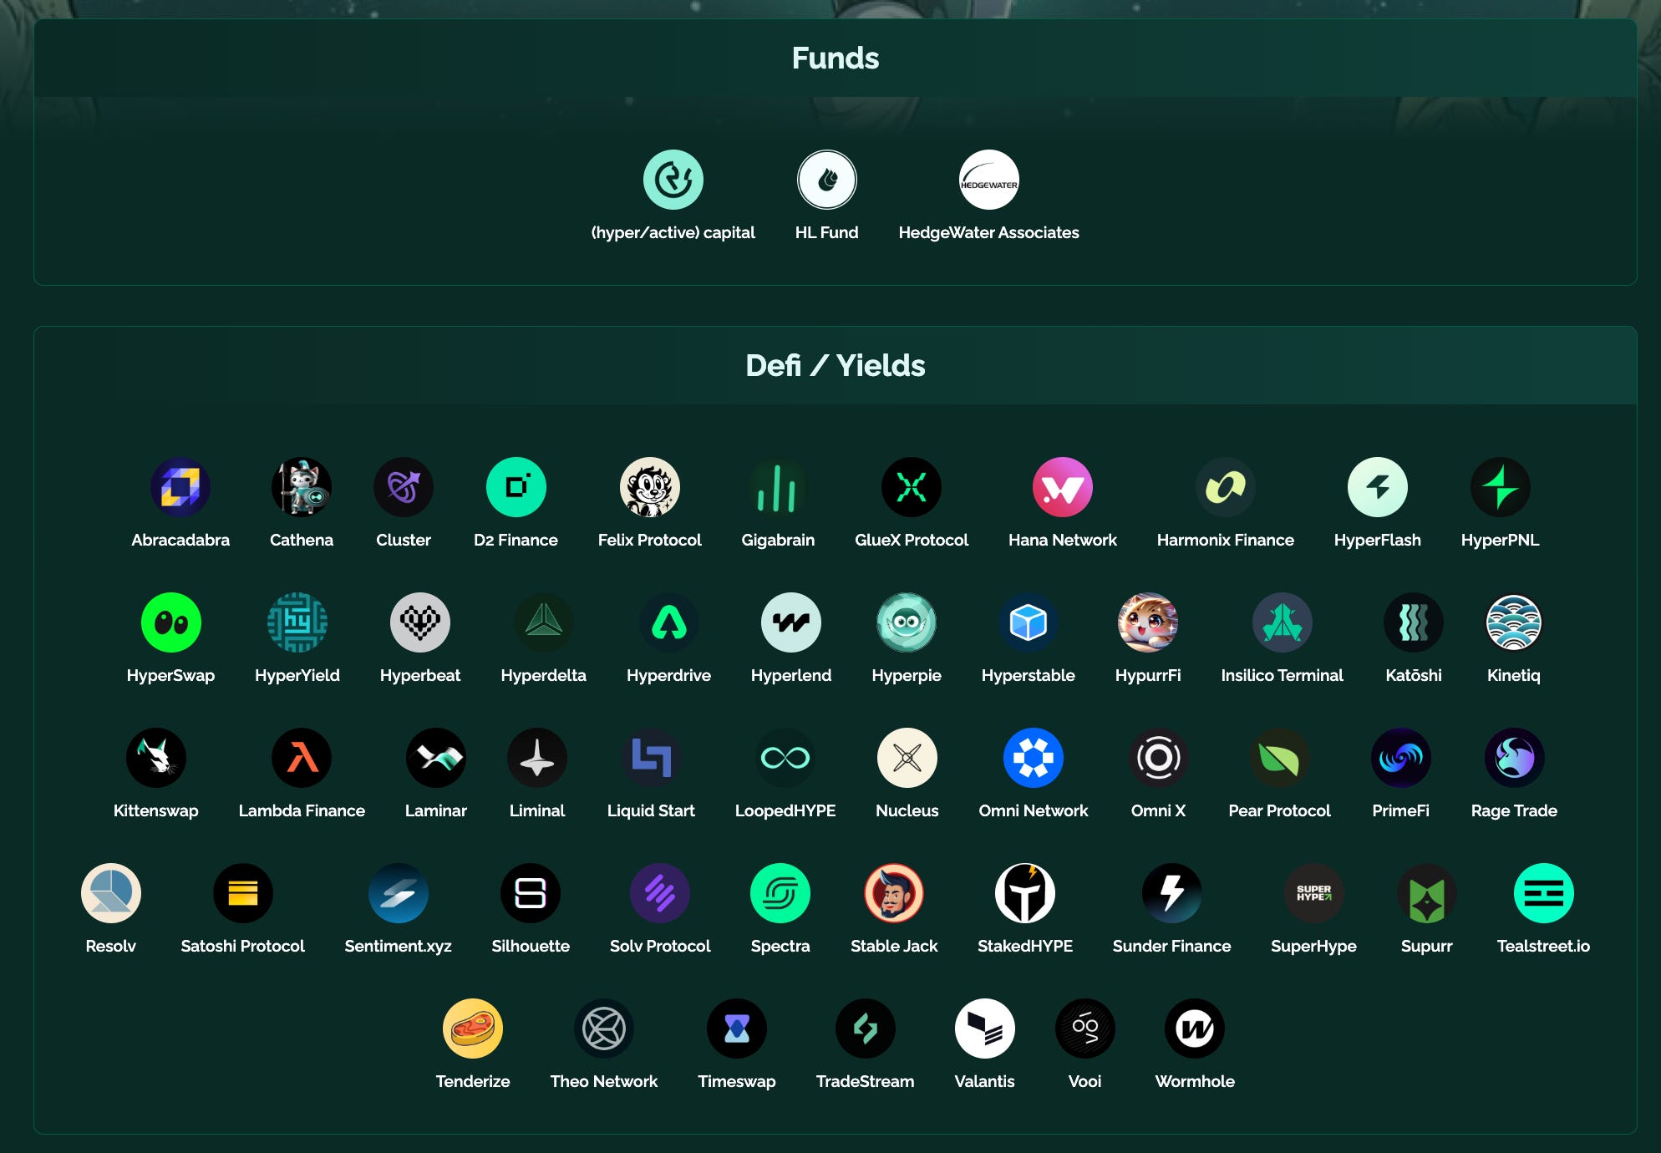Click the Satoshi Protocol yellow bars icon
The height and width of the screenshot is (1153, 1661).
(x=243, y=893)
